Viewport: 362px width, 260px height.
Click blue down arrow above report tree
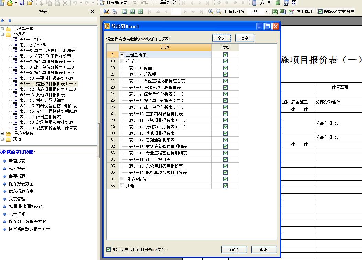[10, 21]
